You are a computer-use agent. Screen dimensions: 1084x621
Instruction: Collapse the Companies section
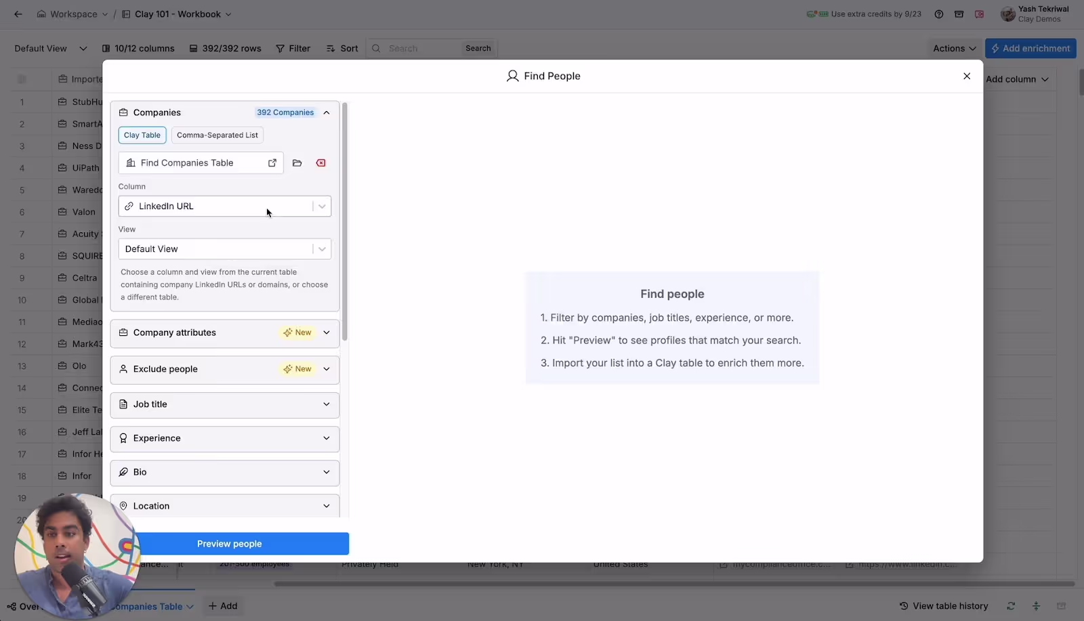coord(327,113)
